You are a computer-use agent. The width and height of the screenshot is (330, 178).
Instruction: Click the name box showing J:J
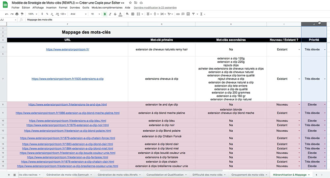pyautogui.click(x=9, y=20)
